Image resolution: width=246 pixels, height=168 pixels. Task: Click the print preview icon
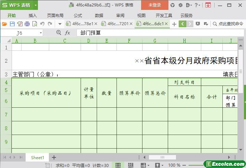[35, 24]
